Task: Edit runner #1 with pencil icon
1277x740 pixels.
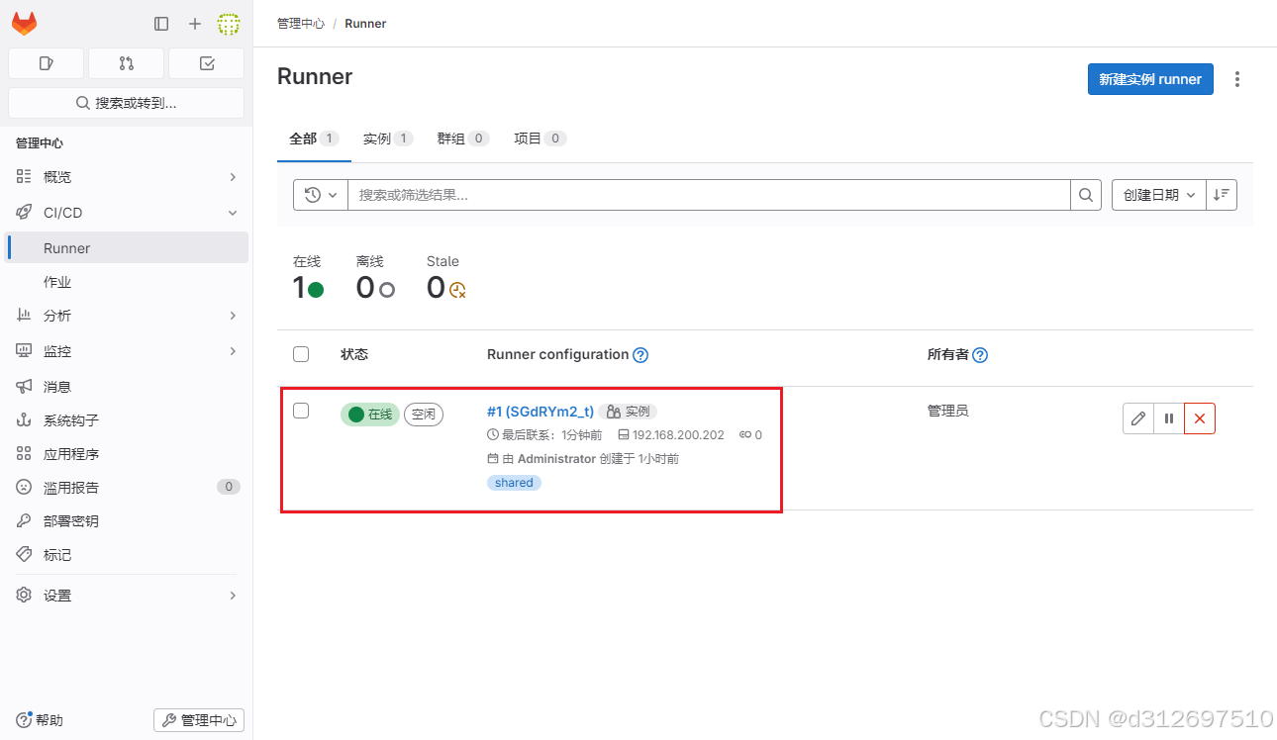Action: 1138,418
